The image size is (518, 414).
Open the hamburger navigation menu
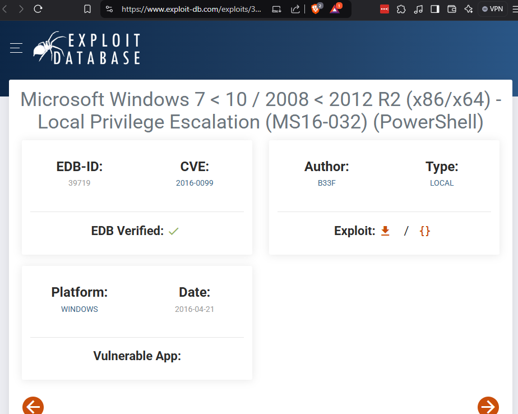point(16,48)
